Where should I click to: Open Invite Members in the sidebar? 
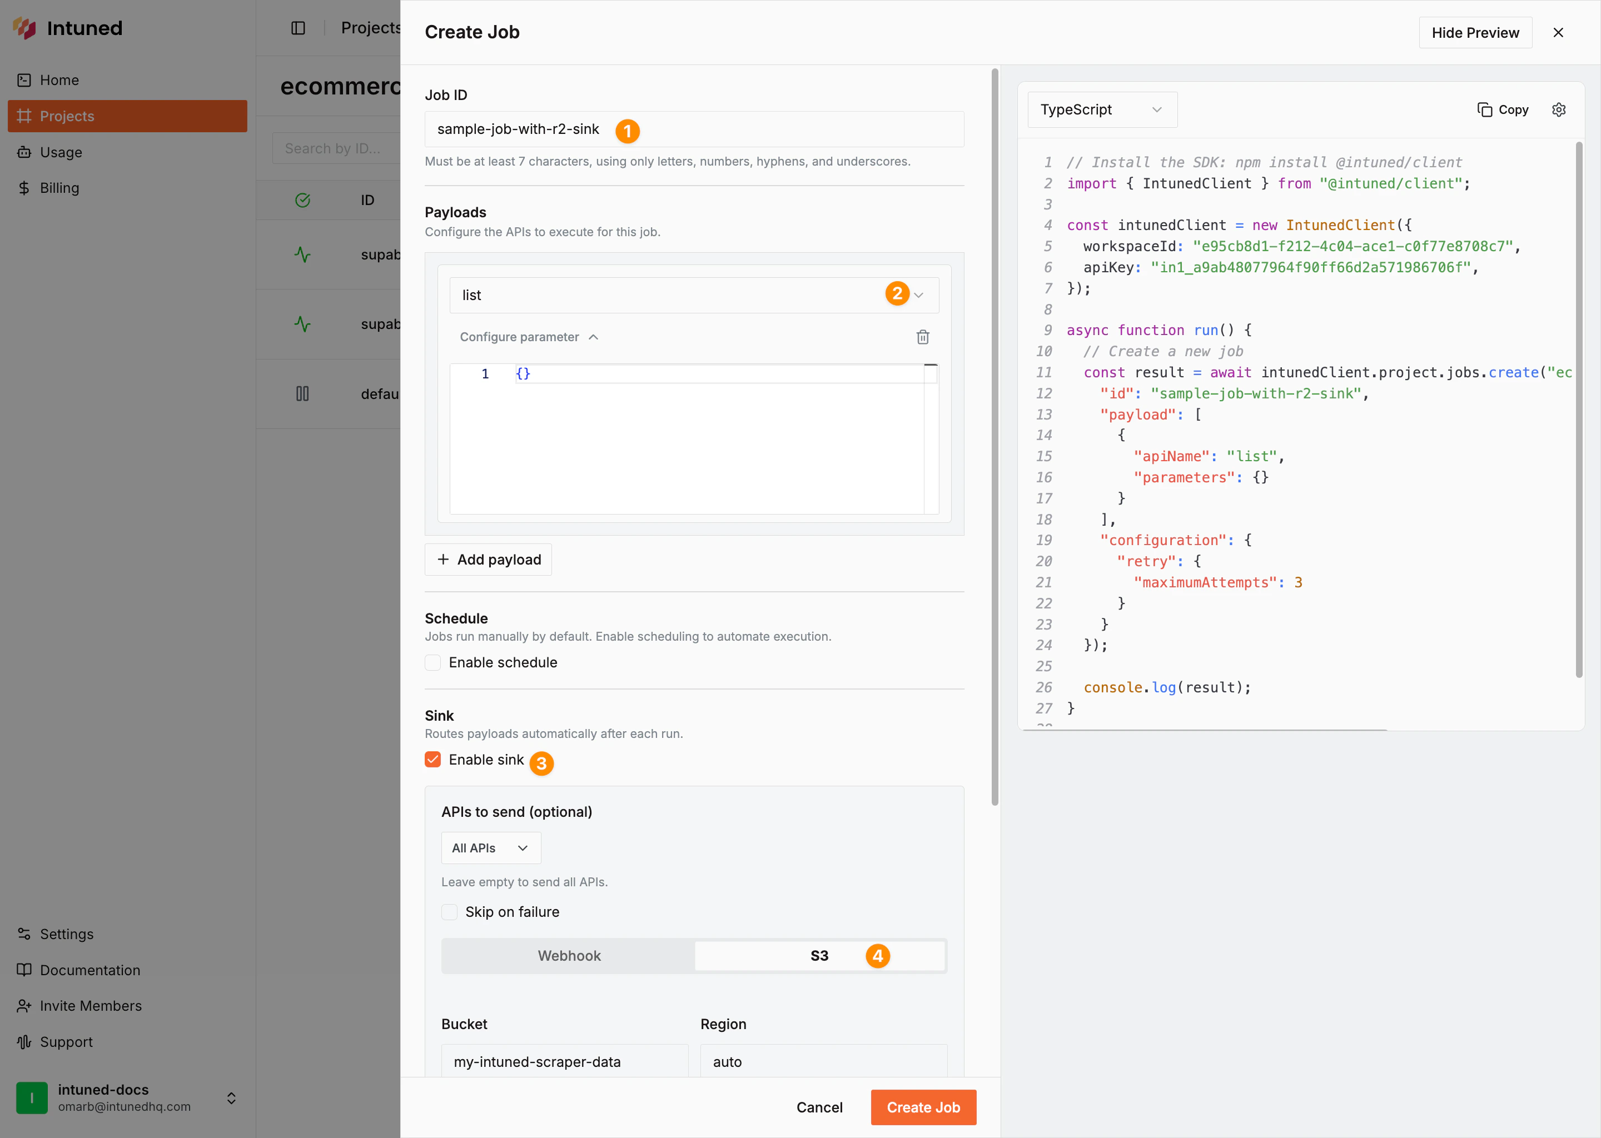click(x=91, y=1006)
